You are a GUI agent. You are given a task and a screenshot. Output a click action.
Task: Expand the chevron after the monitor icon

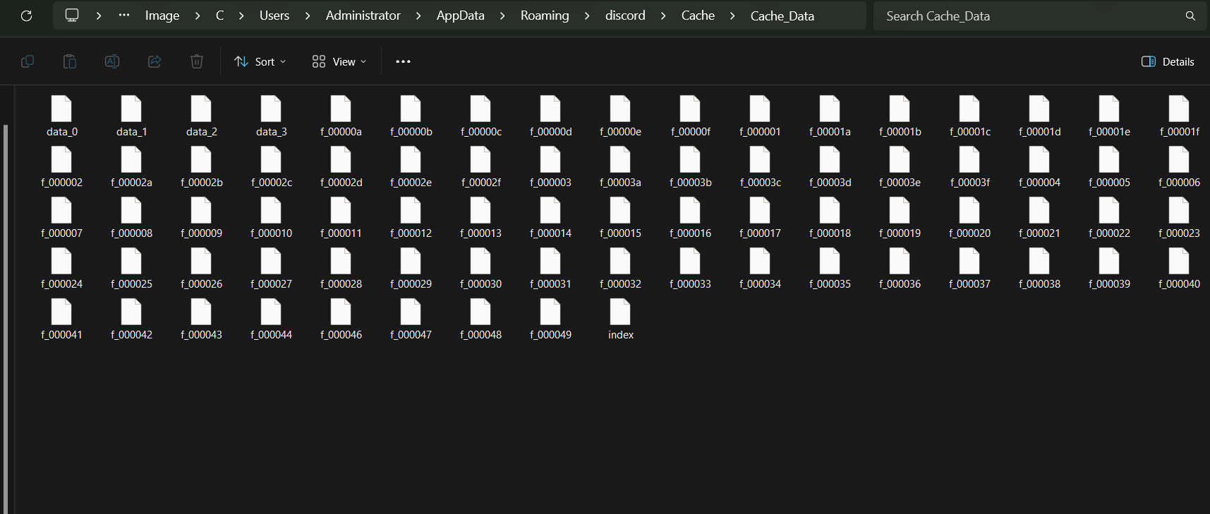pyautogui.click(x=99, y=16)
